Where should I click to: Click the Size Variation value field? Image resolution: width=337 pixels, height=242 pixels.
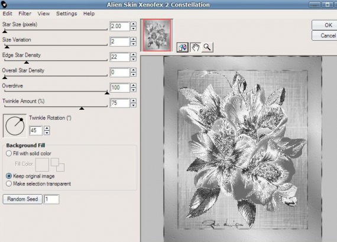point(119,42)
